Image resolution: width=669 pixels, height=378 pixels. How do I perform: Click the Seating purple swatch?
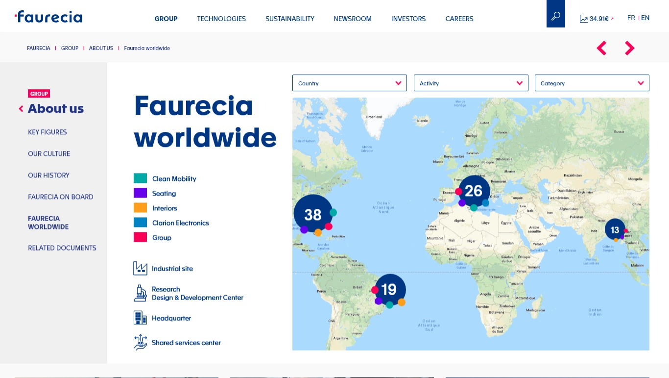pyautogui.click(x=140, y=193)
